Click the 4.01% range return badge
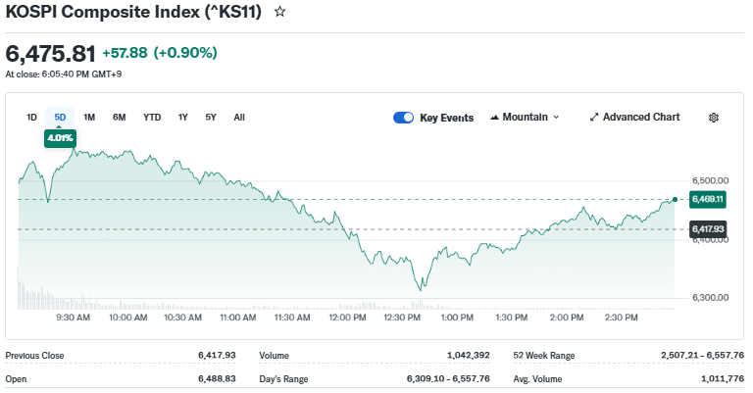This screenshot has width=753, height=393. click(x=60, y=138)
